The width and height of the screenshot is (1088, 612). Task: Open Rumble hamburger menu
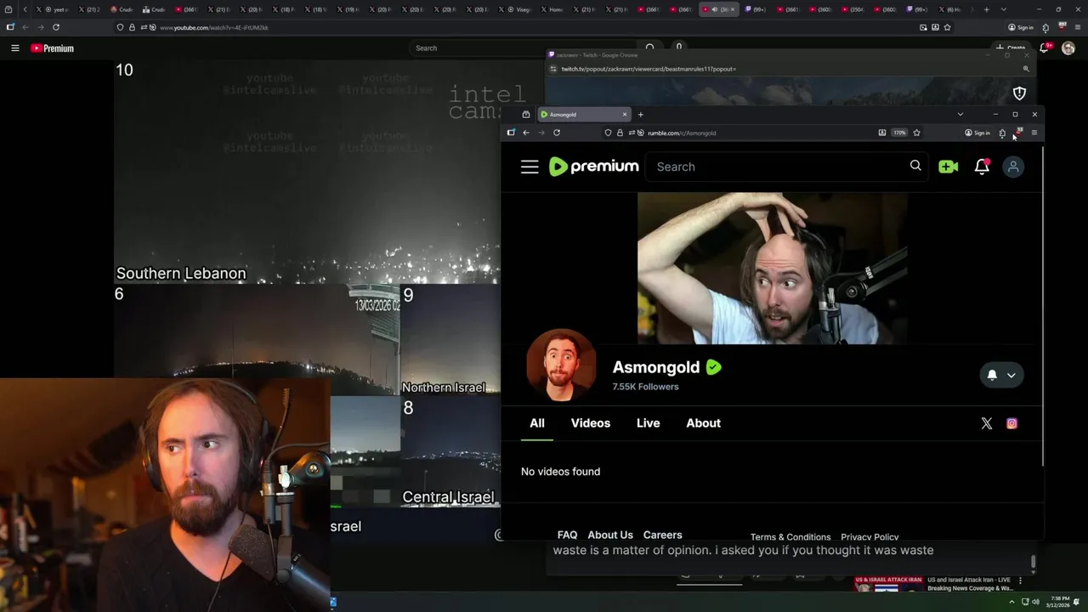point(530,167)
